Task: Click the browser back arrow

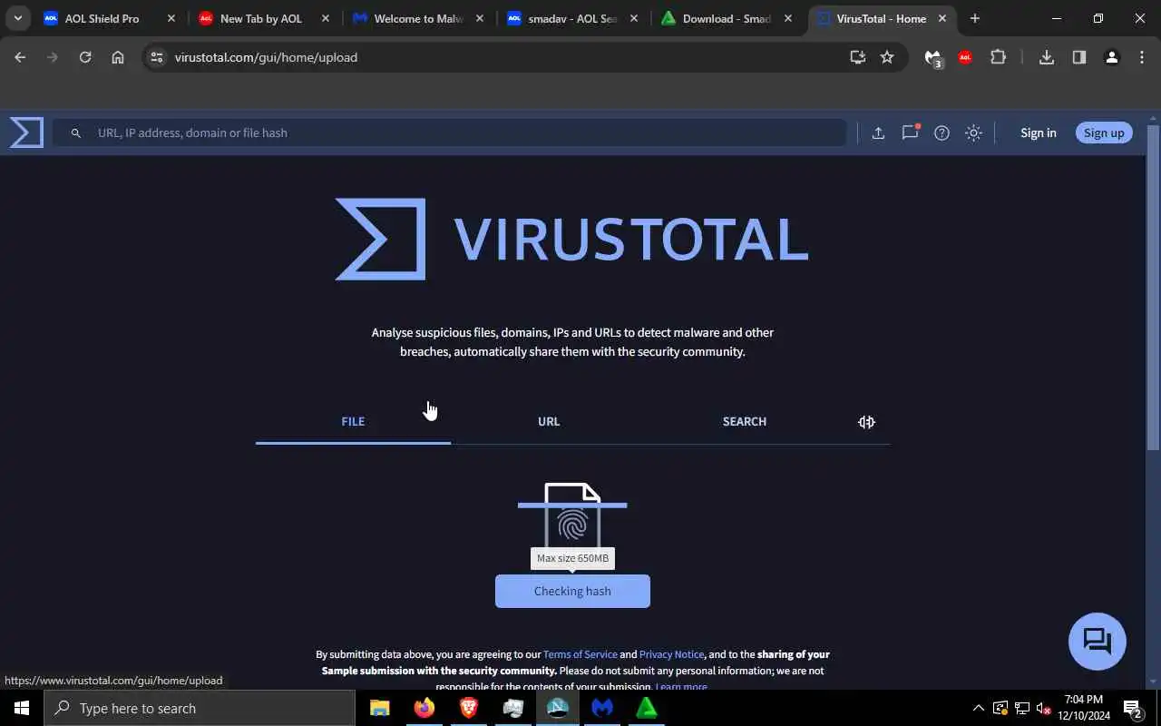Action: click(20, 57)
